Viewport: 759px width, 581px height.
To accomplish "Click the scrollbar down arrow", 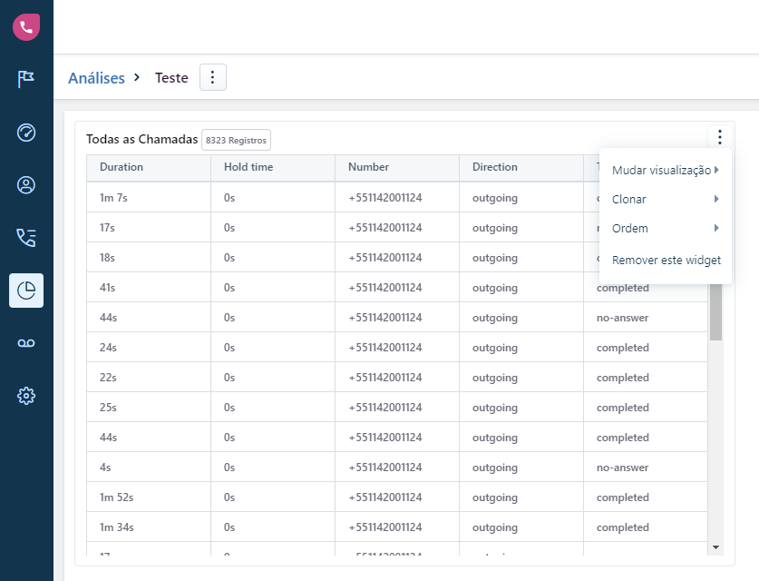I will point(715,547).
